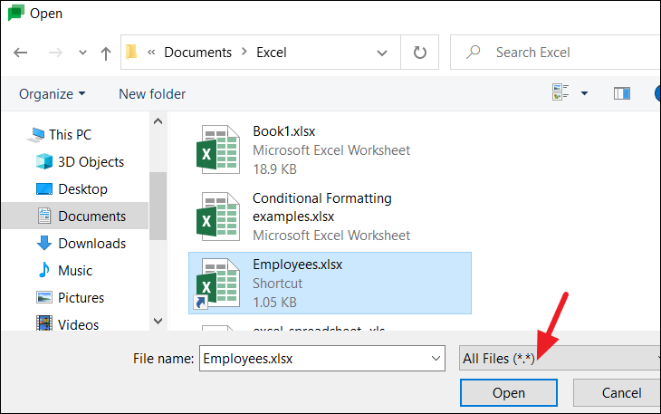Click the navigation pane scrollbar thumb
This screenshot has width=661, height=414.
coord(158,206)
